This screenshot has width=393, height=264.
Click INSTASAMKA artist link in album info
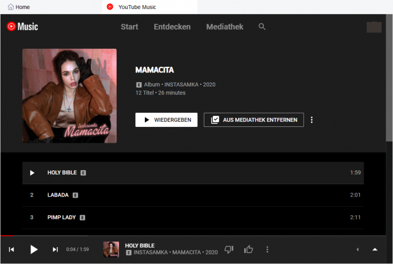click(x=181, y=84)
